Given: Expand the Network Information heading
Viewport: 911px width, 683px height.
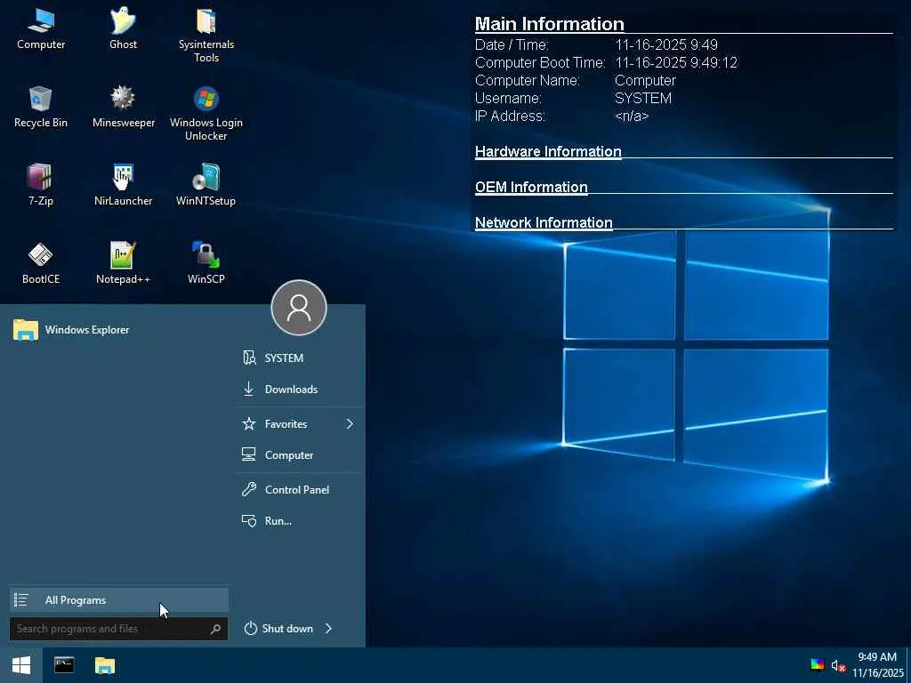Looking at the screenshot, I should (544, 222).
